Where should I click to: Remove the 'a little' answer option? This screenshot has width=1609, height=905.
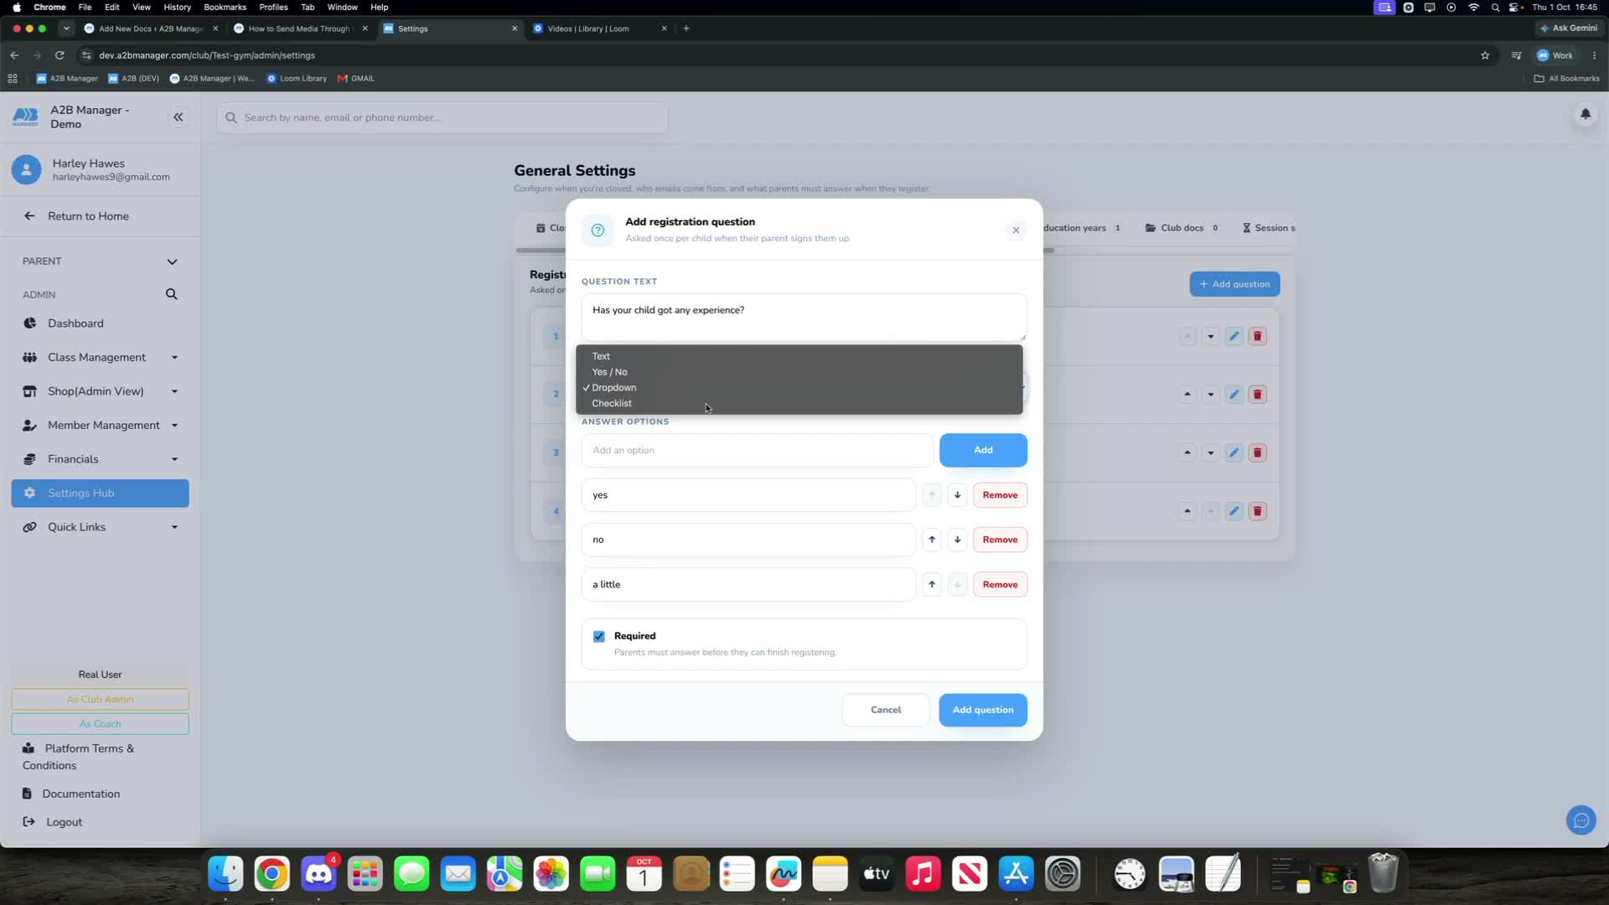tap(1000, 585)
